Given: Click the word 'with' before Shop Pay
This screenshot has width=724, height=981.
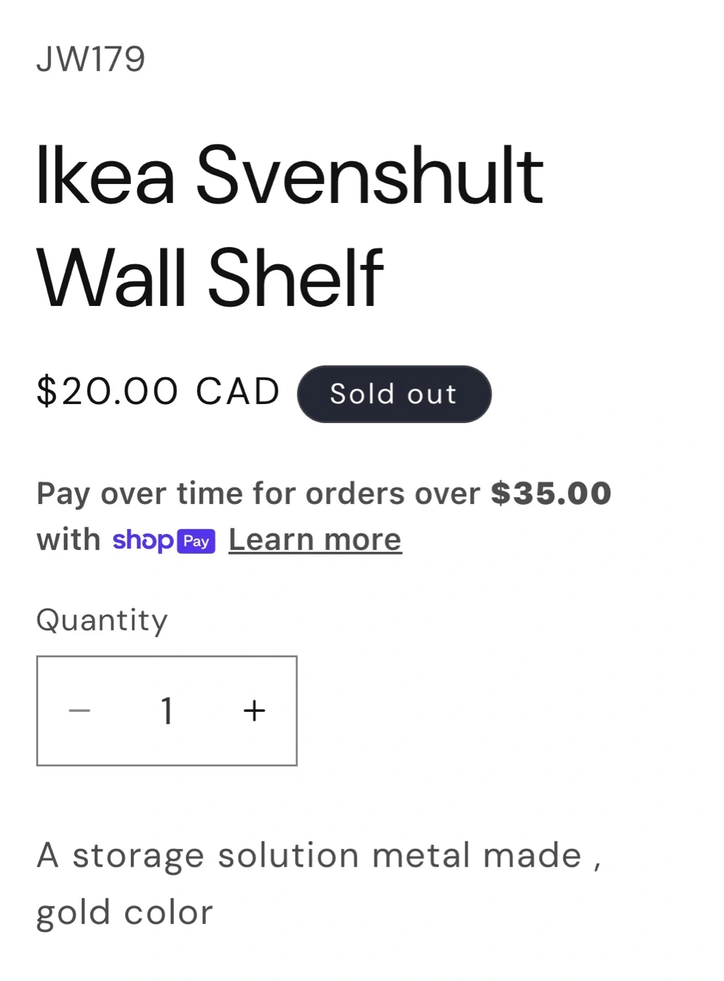Looking at the screenshot, I should click(x=68, y=540).
